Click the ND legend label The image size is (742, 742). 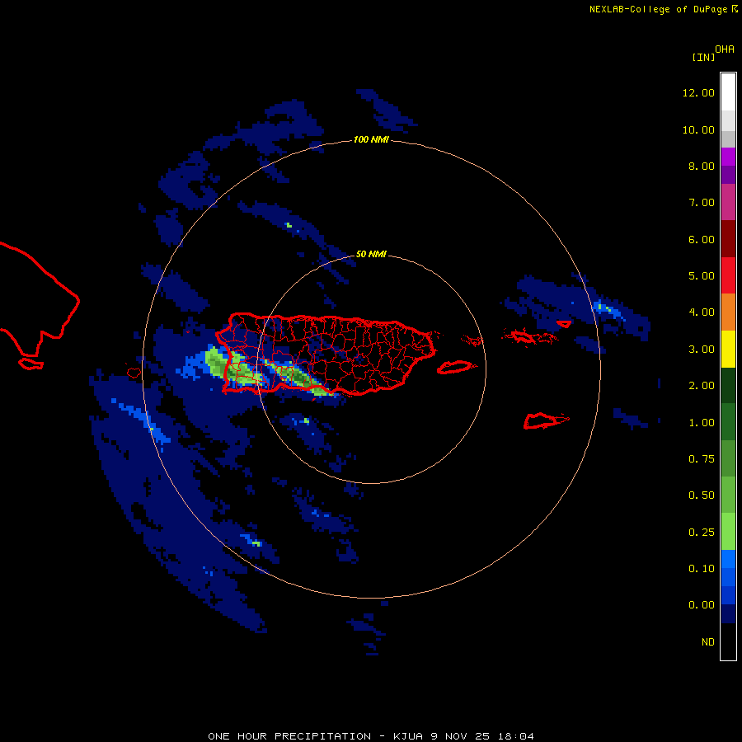pos(708,642)
